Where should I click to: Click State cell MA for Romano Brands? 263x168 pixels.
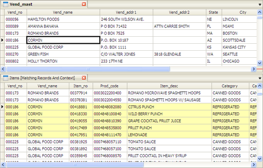(x=214, y=34)
